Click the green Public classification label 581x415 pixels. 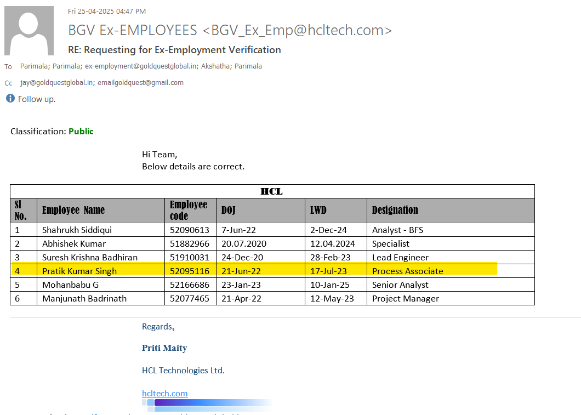[x=81, y=131]
